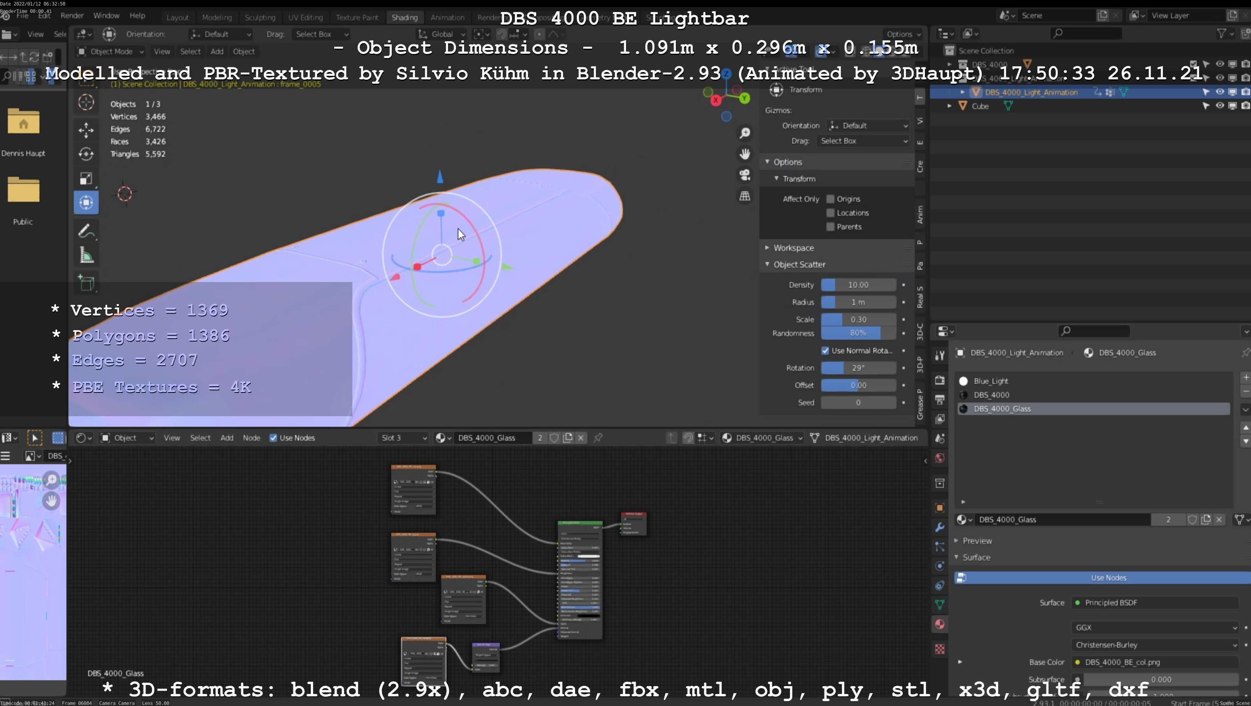Unlink DBS_4000_Glass material in node header
The image size is (1251, 706).
click(581, 438)
